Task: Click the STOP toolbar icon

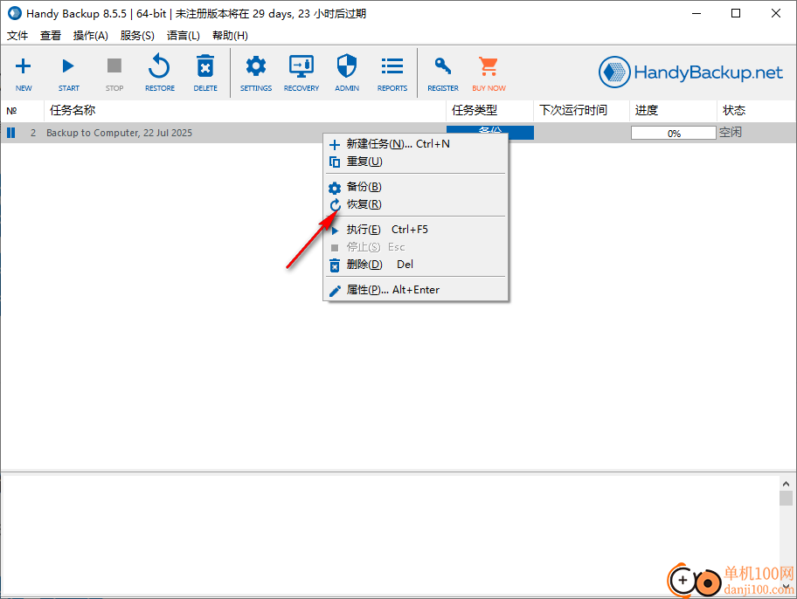Action: [114, 73]
